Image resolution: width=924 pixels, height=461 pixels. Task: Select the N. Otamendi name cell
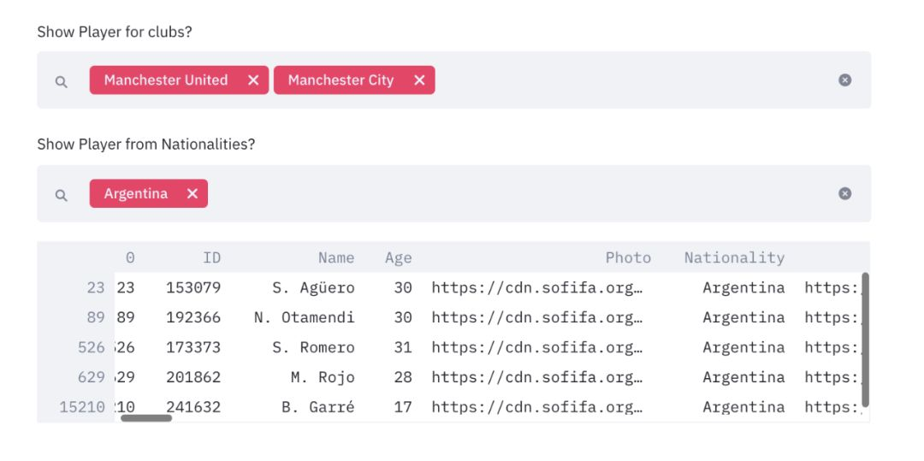click(x=304, y=317)
